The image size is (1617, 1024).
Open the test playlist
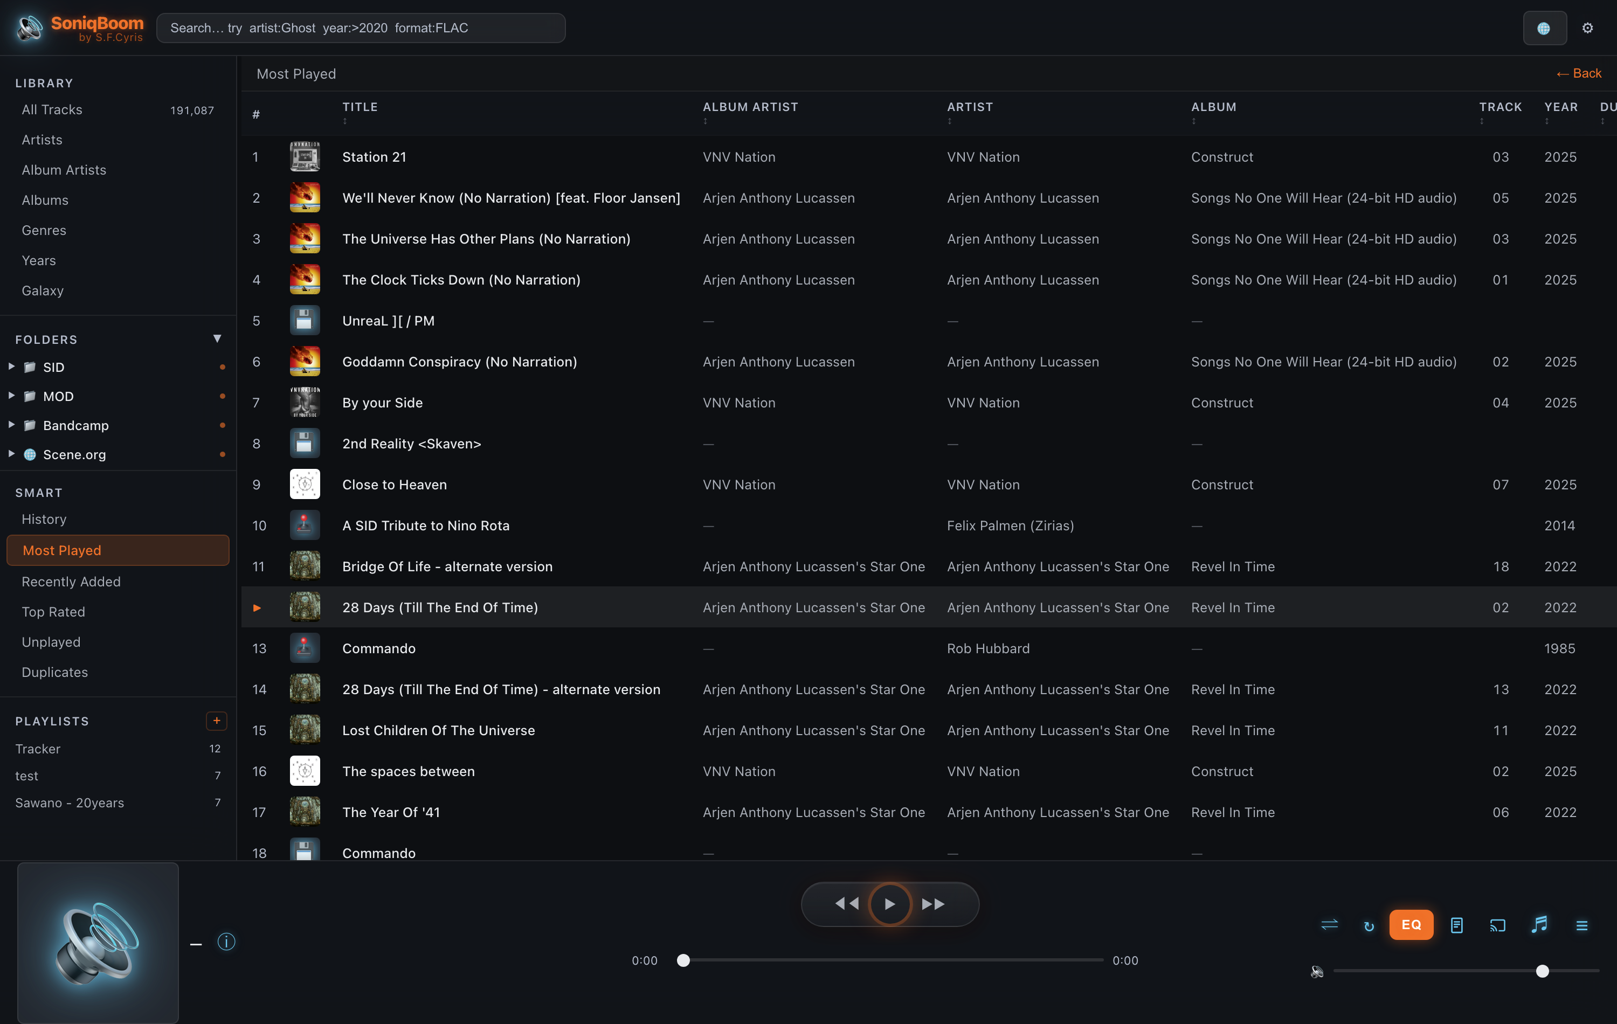(x=118, y=776)
